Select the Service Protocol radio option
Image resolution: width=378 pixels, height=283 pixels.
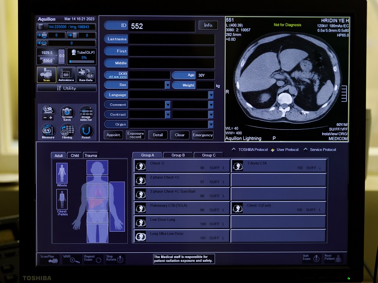[x=305, y=150]
